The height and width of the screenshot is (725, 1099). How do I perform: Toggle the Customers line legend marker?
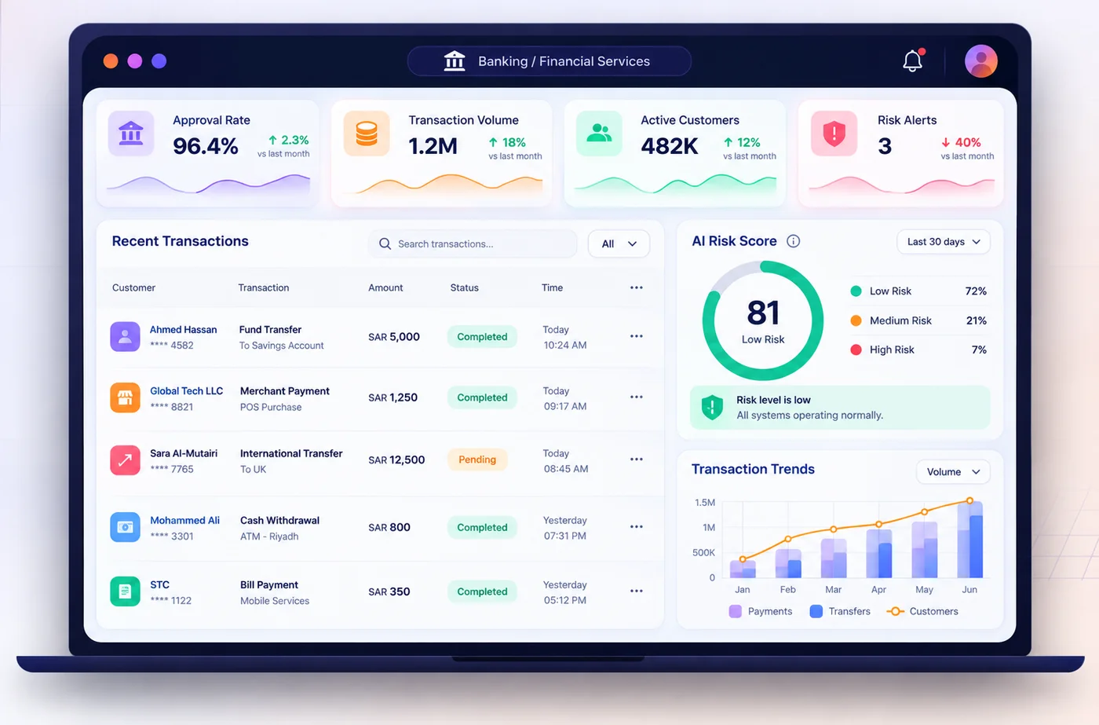[895, 611]
